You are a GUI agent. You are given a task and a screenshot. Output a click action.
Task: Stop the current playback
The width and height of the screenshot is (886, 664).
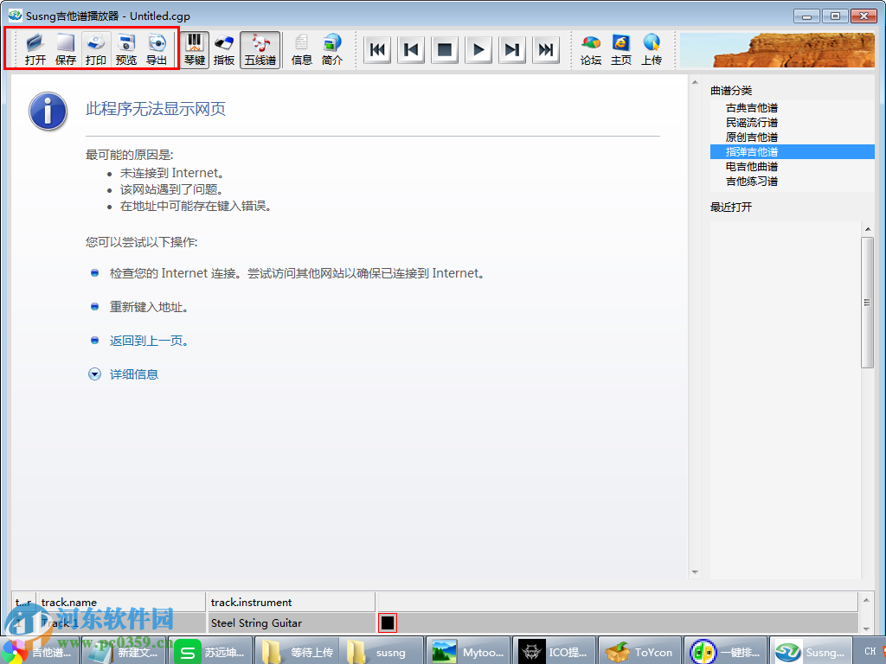445,49
